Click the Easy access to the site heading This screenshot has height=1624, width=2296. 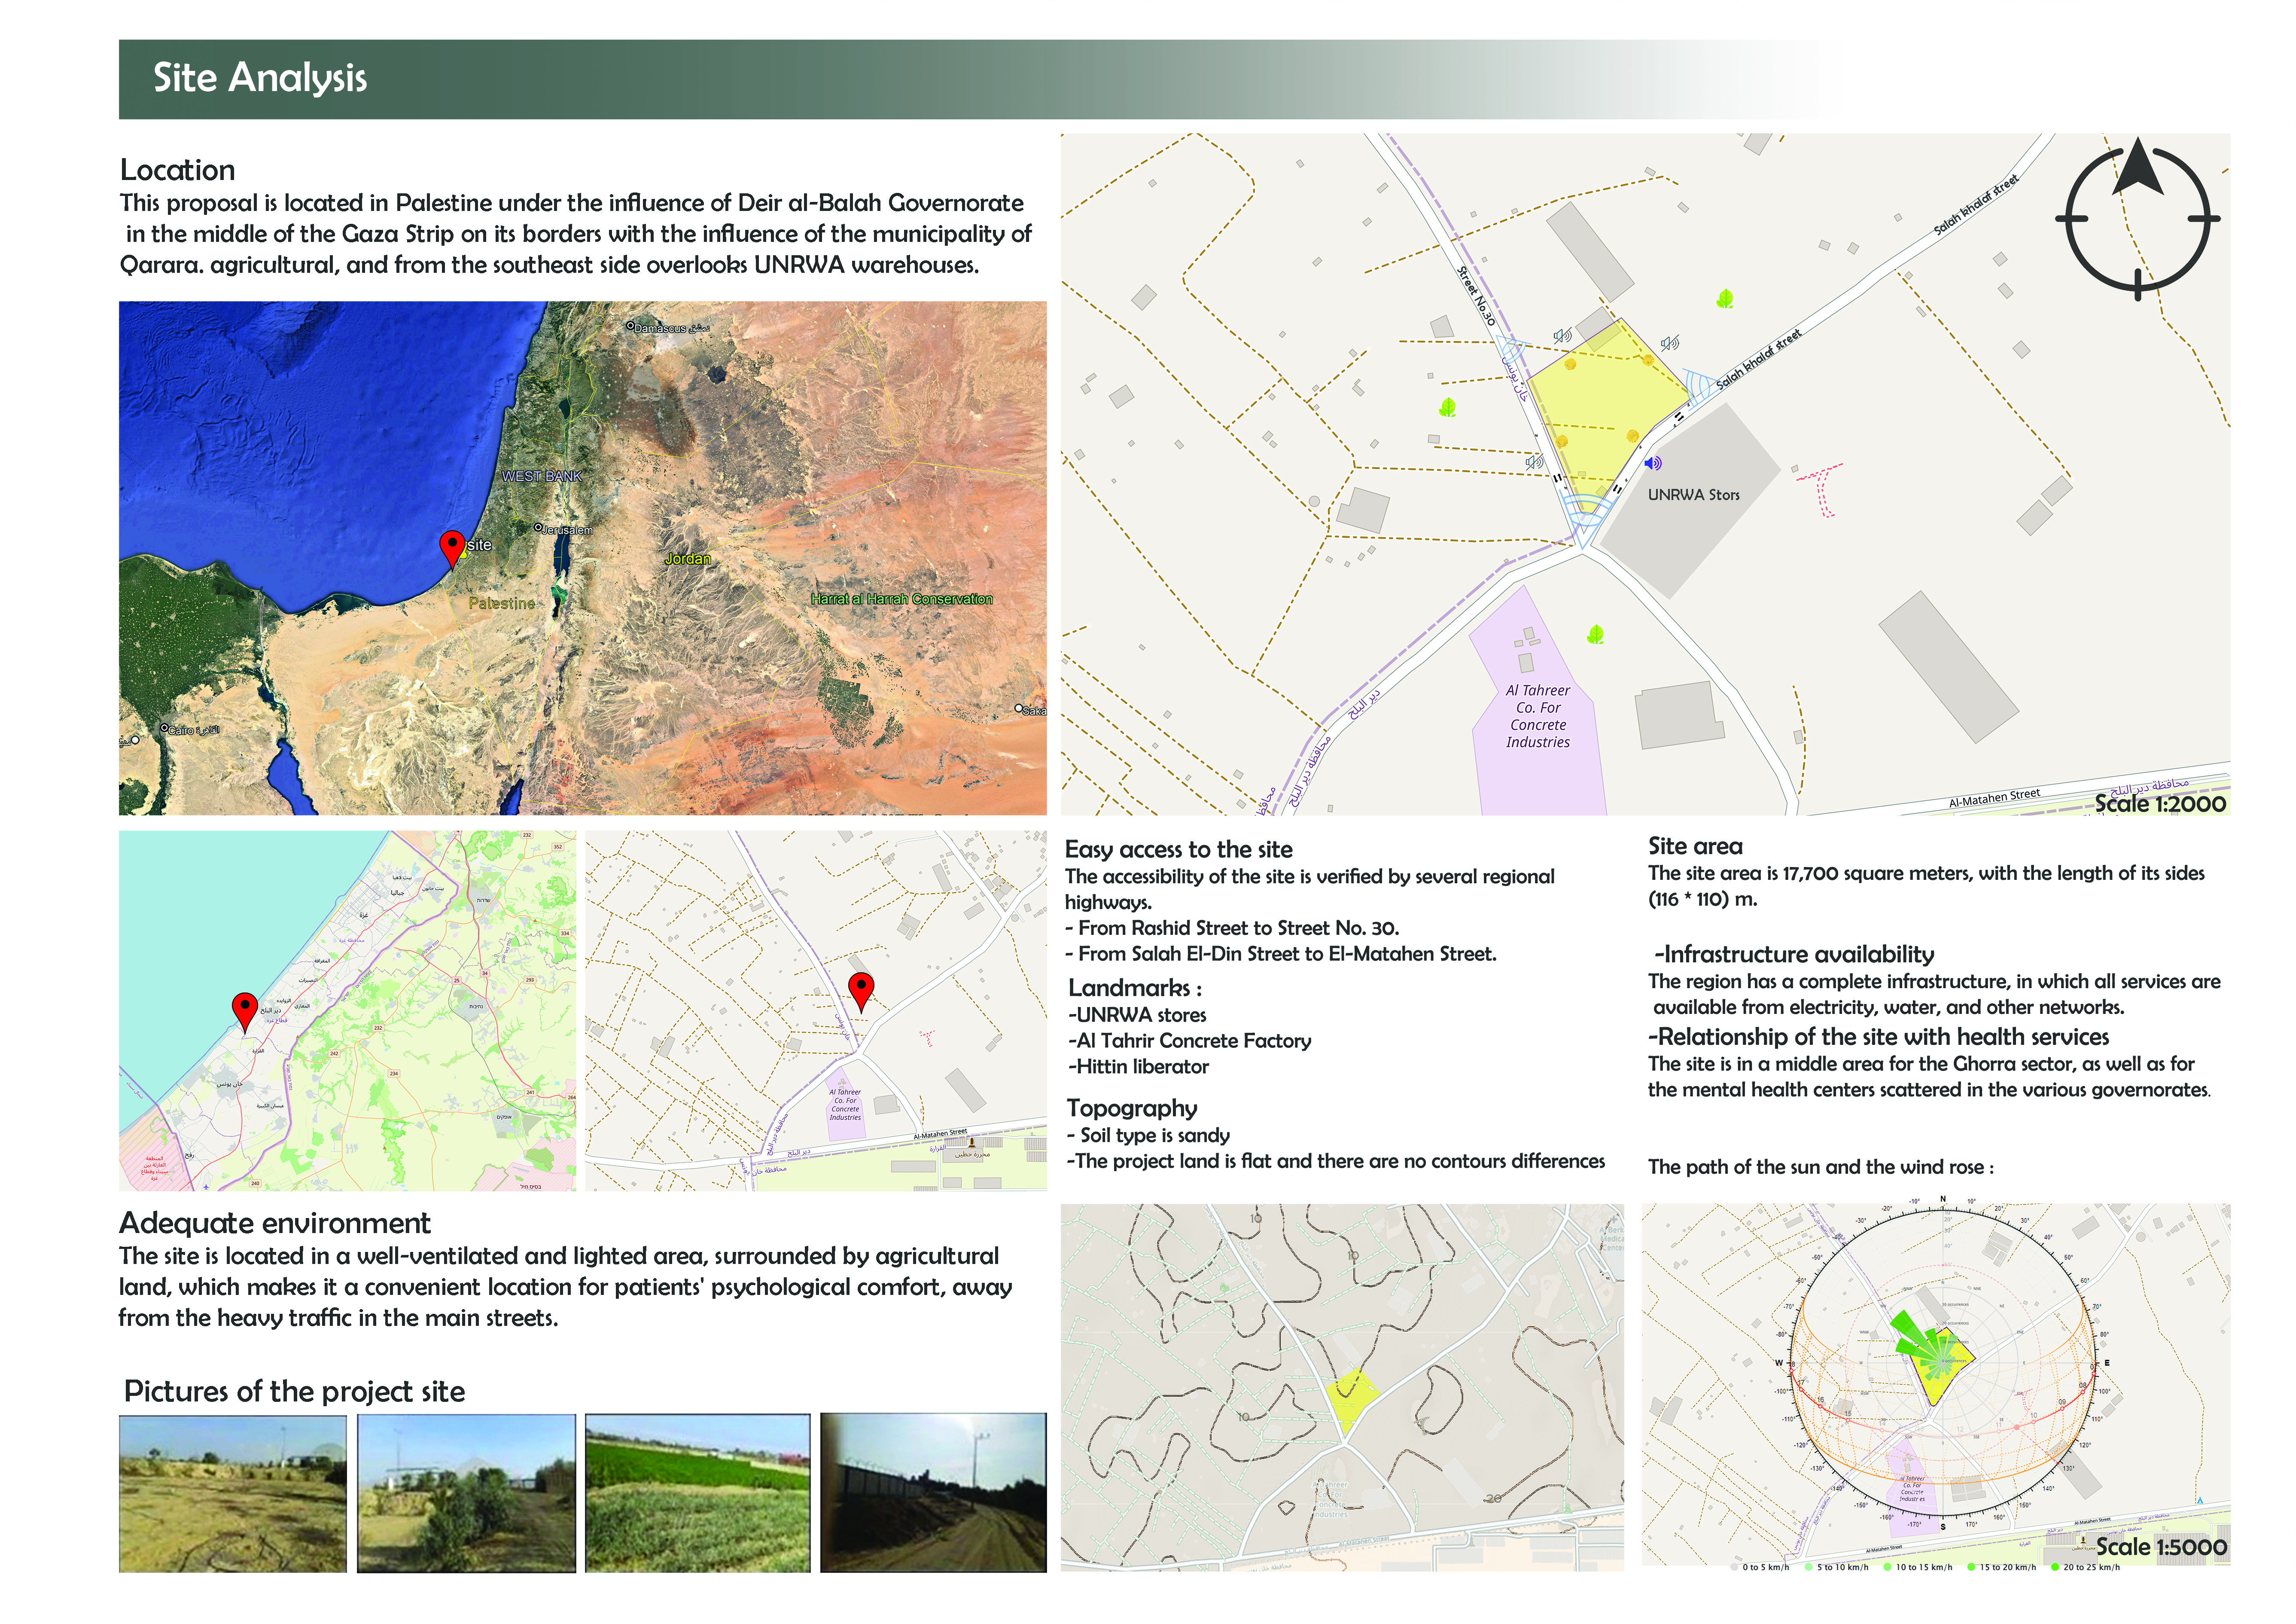pyautogui.click(x=1178, y=849)
